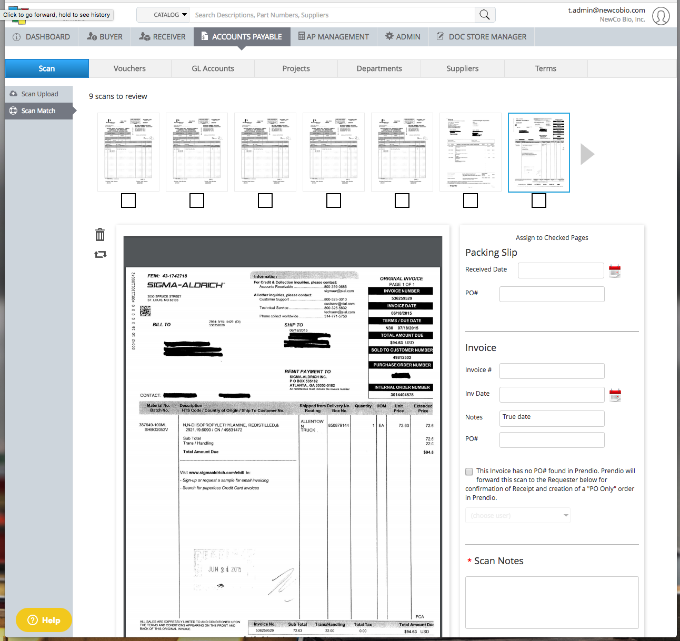The width and height of the screenshot is (680, 641).
Task: Open the Departments tab
Action: point(379,68)
